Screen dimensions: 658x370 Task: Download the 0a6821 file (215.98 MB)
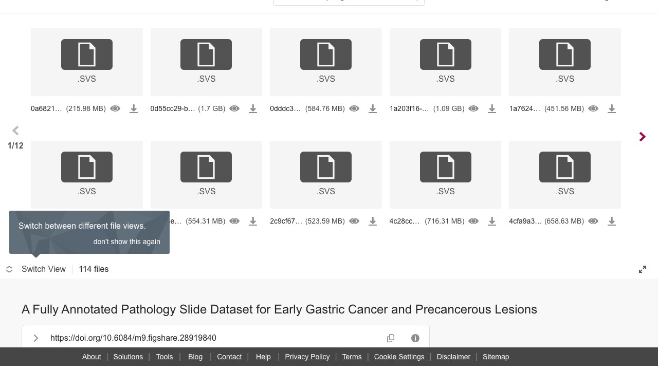point(134,109)
